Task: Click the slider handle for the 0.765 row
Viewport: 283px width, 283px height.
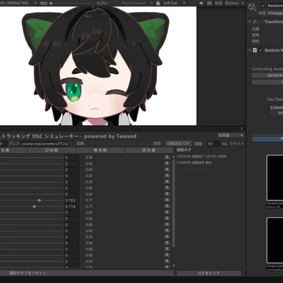Action: pyautogui.click(x=39, y=200)
